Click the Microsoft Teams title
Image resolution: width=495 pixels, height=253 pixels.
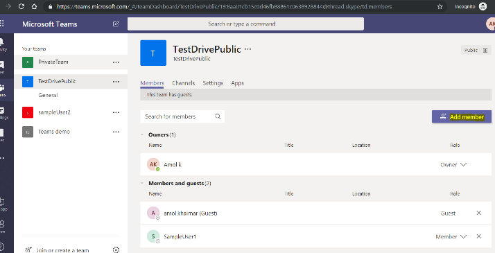click(x=49, y=24)
